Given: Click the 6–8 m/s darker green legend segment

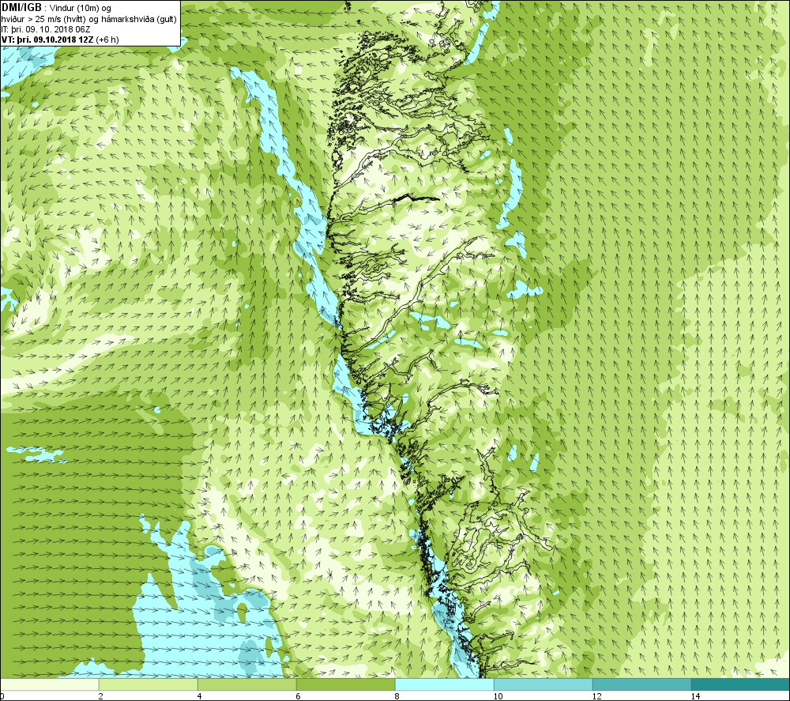Looking at the screenshot, I should point(346,684).
